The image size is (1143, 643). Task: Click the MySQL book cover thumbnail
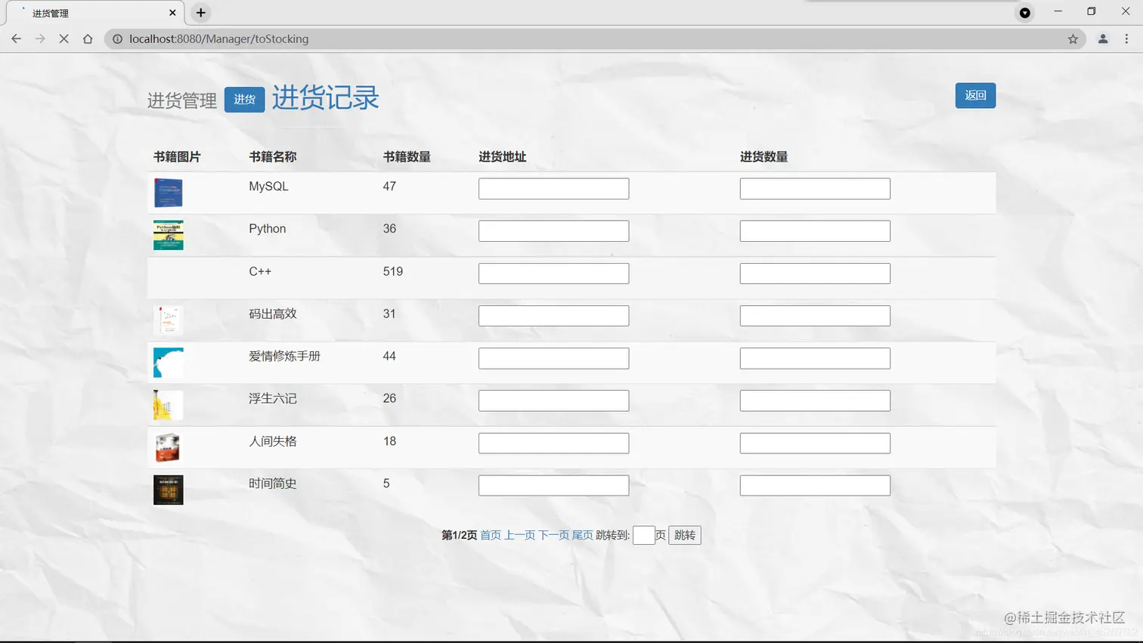167,192
